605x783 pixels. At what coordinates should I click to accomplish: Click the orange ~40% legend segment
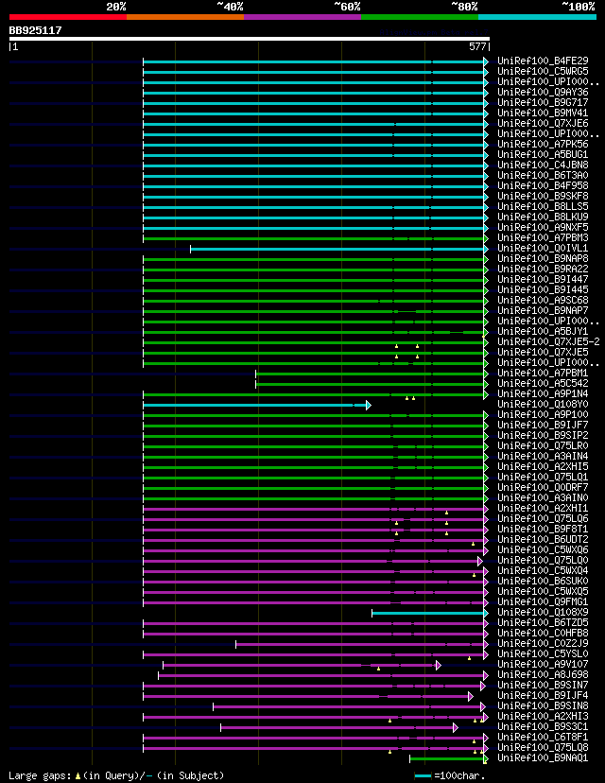pyautogui.click(x=185, y=17)
